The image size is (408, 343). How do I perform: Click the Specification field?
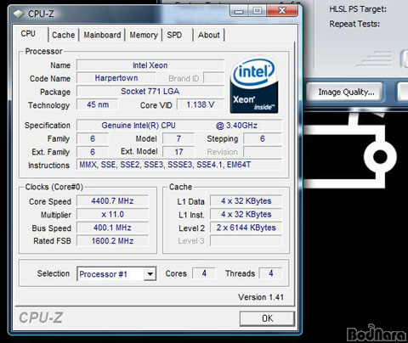coord(179,125)
